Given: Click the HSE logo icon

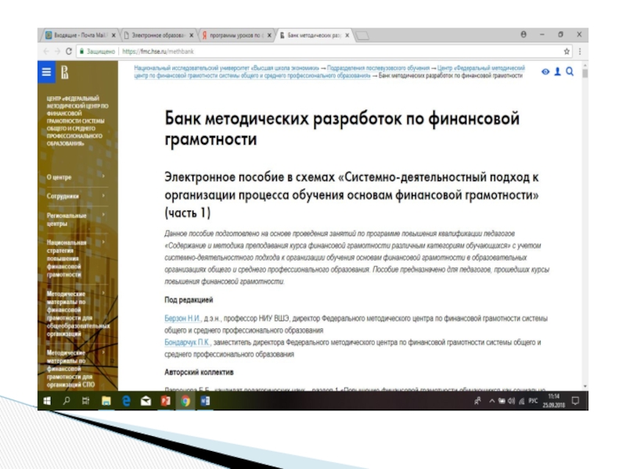Looking at the screenshot, I should click(64, 73).
